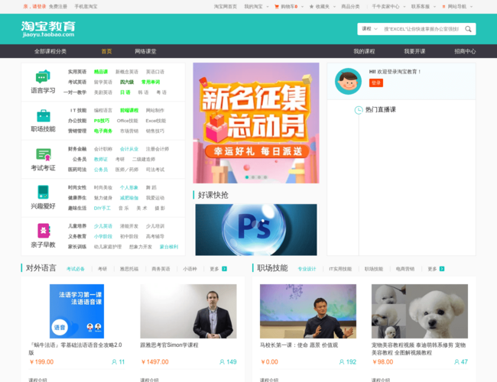Screen dimensions: 497x382
Task: Open the 减肥瑜伽 link
Action: coord(129,198)
